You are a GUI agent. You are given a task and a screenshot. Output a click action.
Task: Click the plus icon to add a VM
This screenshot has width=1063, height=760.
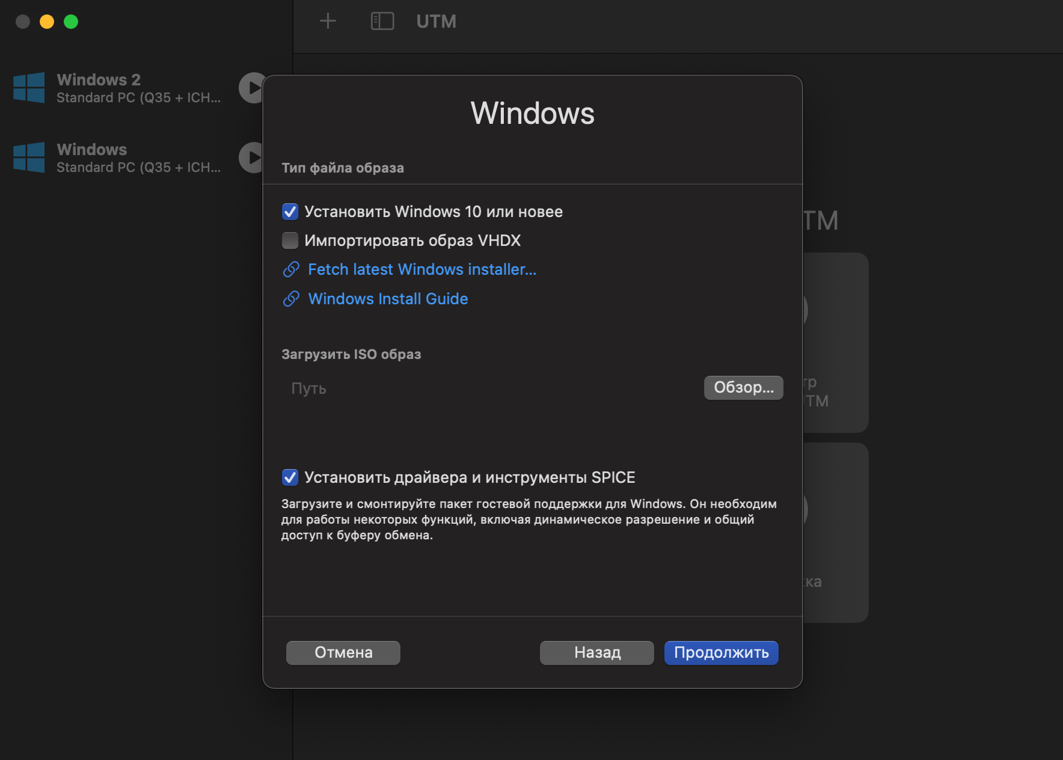(x=328, y=22)
